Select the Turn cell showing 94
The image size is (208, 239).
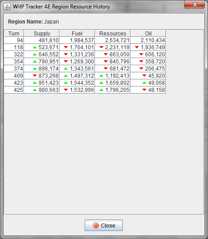point(14,40)
